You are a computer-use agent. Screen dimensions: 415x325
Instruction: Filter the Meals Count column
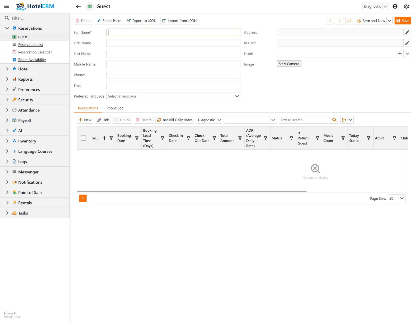tap(343, 138)
